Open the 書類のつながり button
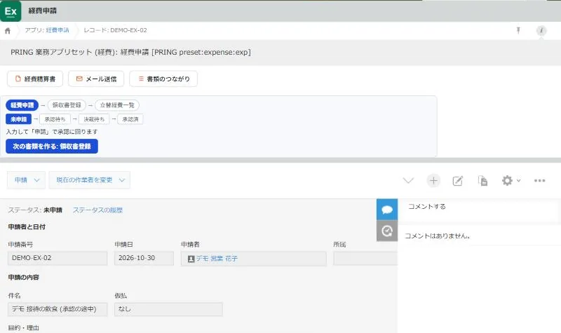This screenshot has width=561, height=333. click(163, 79)
